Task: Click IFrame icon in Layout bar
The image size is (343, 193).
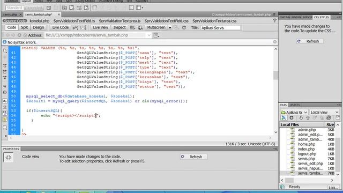Action: pyautogui.click(x=131, y=8)
